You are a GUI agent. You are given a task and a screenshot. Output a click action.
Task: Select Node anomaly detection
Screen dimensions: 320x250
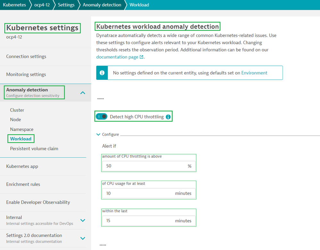click(15, 120)
